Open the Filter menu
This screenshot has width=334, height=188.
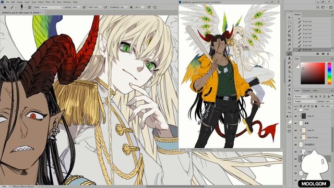click(47, 2)
